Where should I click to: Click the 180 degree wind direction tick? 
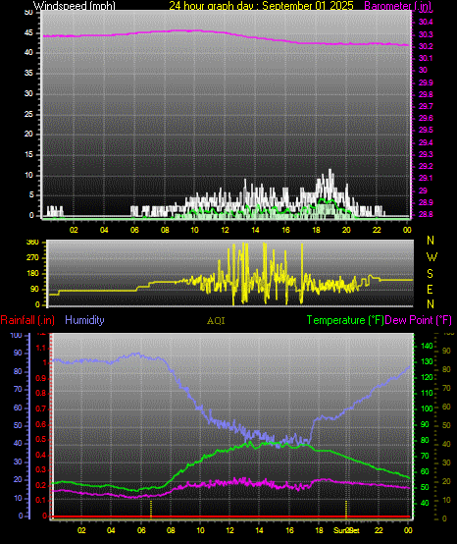34,273
